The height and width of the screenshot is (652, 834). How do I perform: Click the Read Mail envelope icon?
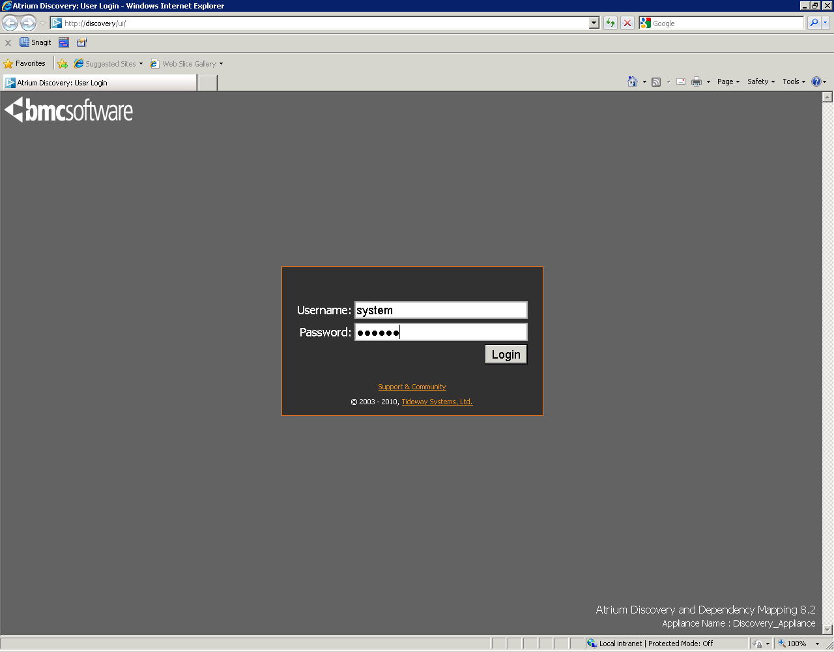click(x=681, y=82)
